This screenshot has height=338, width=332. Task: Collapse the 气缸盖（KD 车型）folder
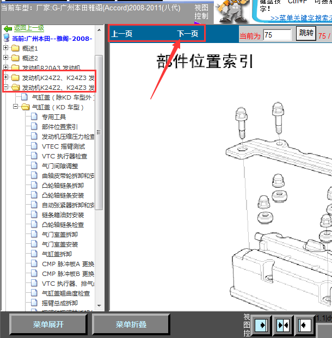[x=16, y=107]
